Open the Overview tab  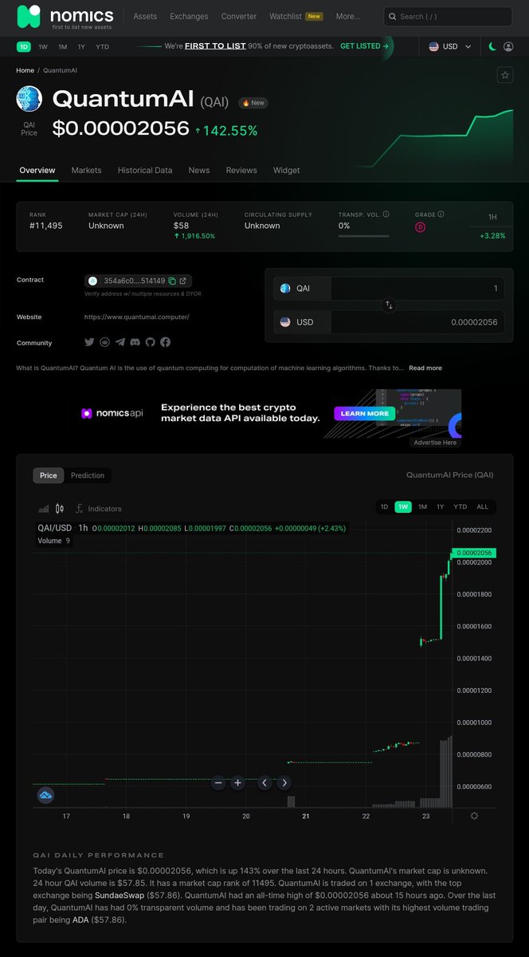[37, 170]
